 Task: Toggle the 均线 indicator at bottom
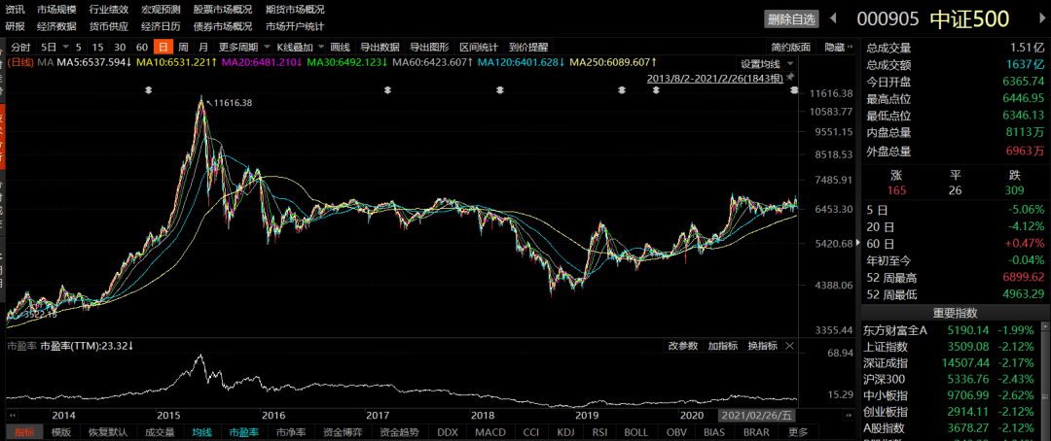point(201,432)
